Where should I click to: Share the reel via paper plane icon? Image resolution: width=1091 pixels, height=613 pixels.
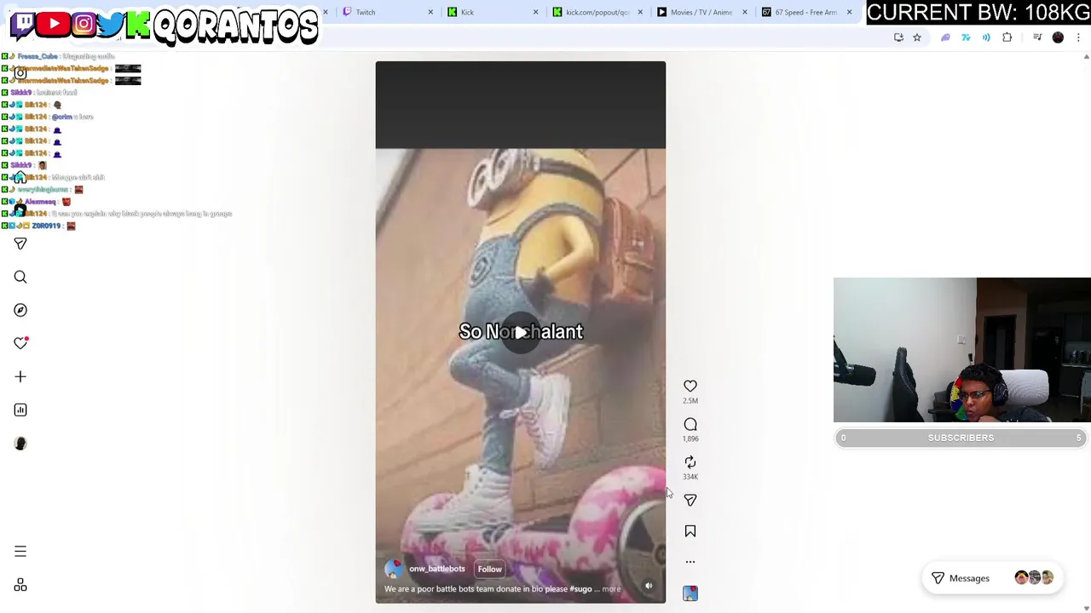point(690,500)
